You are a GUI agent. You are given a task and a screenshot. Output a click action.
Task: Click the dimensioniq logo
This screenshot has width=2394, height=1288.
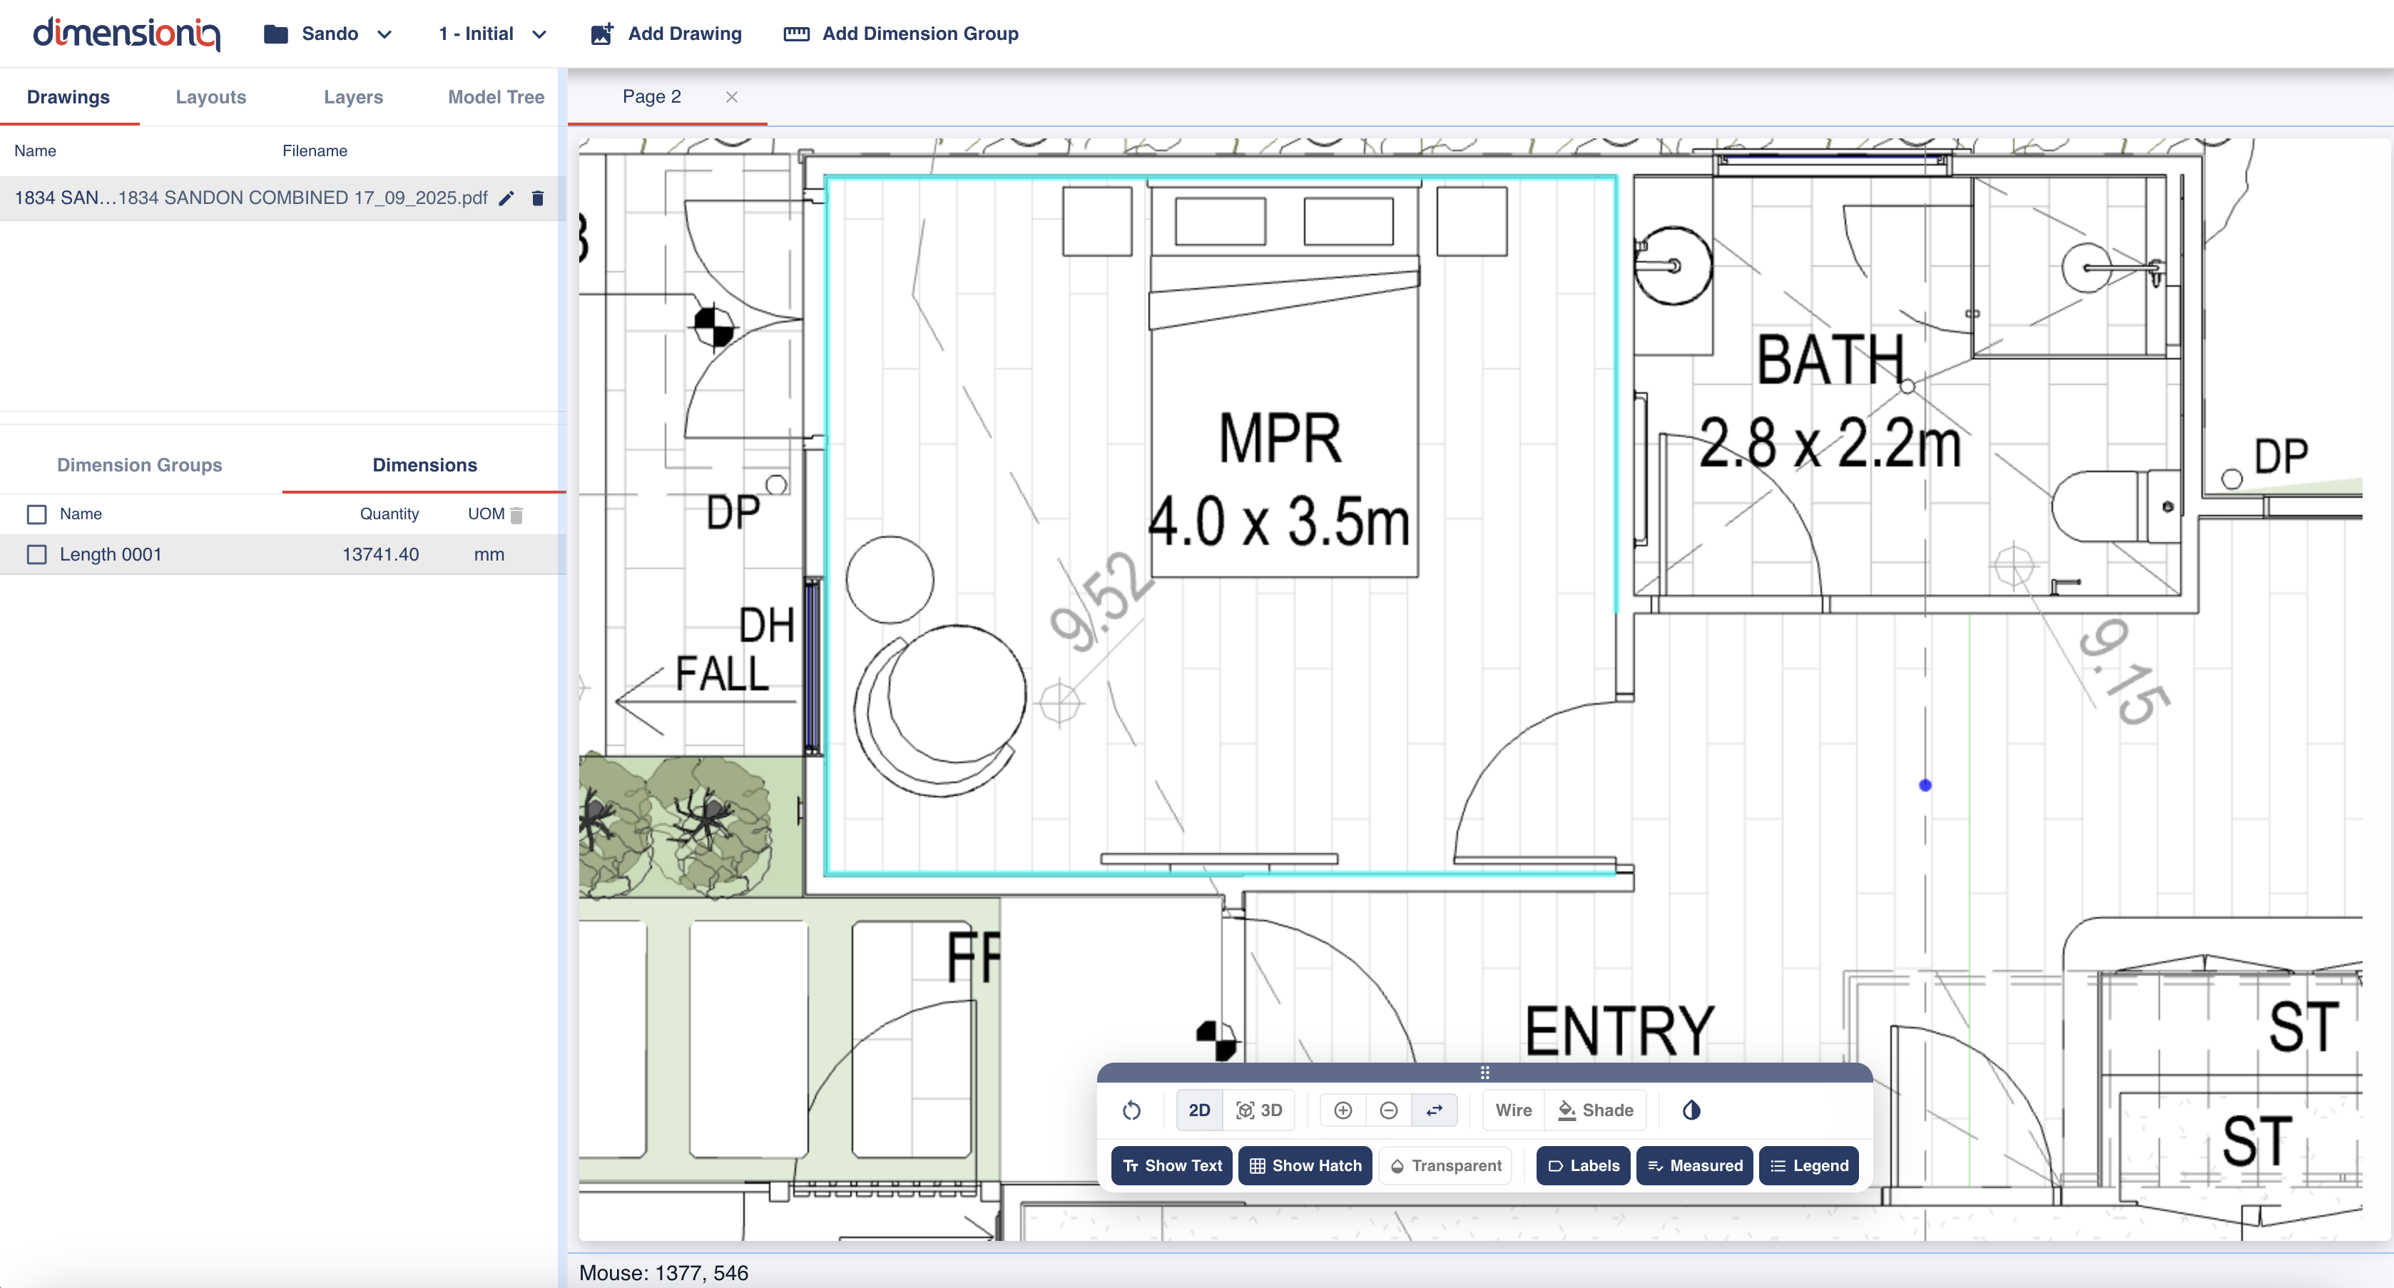tap(126, 34)
